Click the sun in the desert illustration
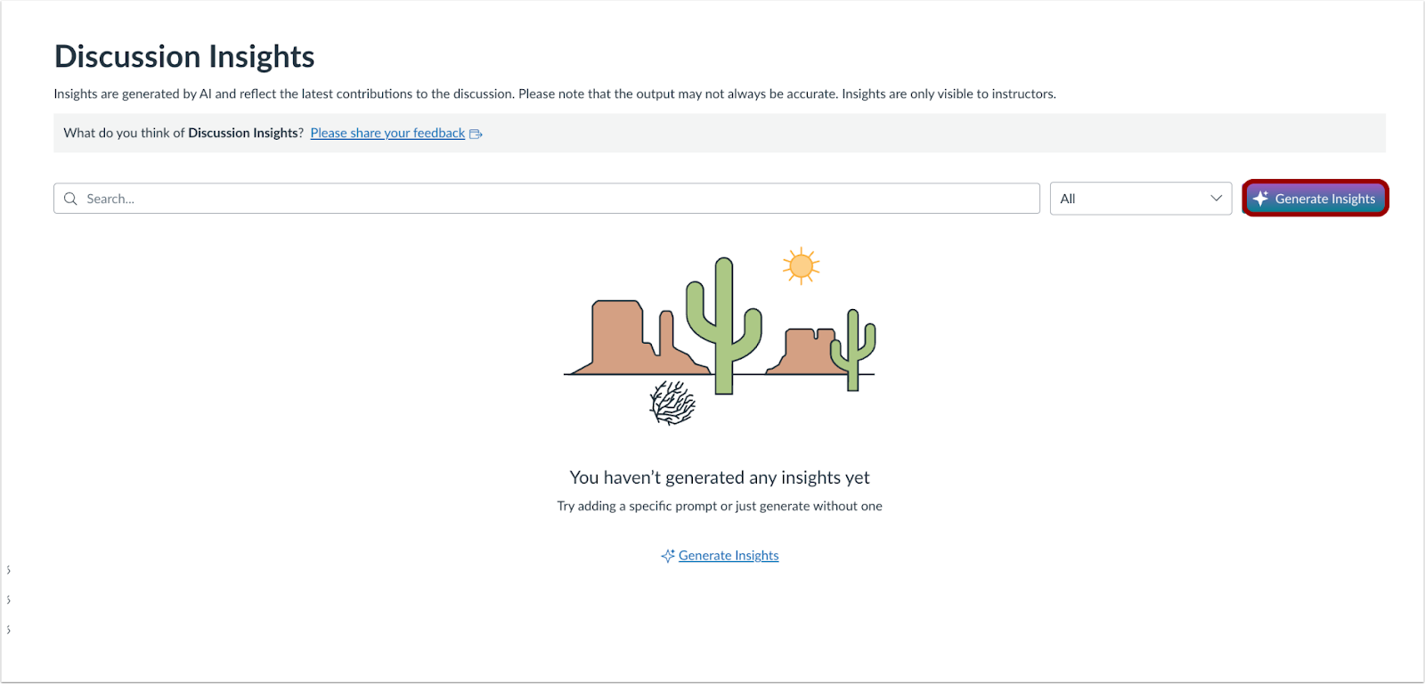Image resolution: width=1425 pixels, height=684 pixels. 801,264
